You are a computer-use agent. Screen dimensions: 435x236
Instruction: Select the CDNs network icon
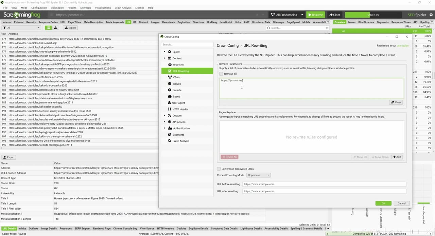170,77
